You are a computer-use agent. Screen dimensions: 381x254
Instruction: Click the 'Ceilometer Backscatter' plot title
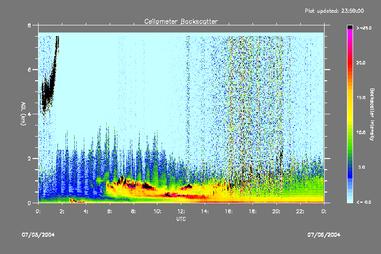click(x=181, y=21)
